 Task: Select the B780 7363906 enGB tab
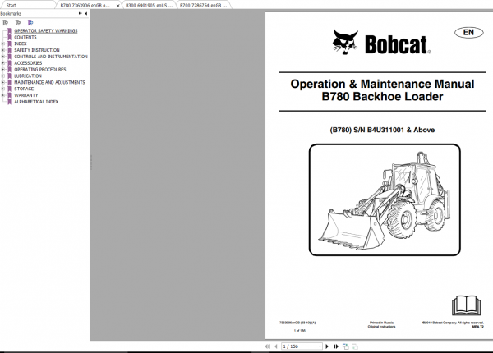coord(85,6)
